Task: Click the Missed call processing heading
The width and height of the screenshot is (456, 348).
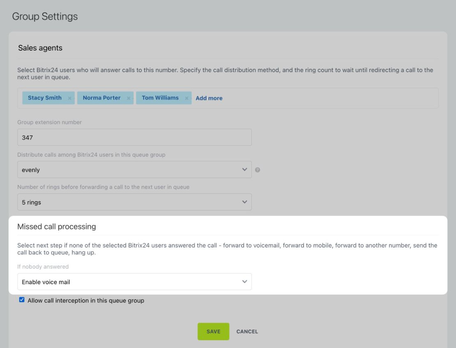Action: pos(56,227)
